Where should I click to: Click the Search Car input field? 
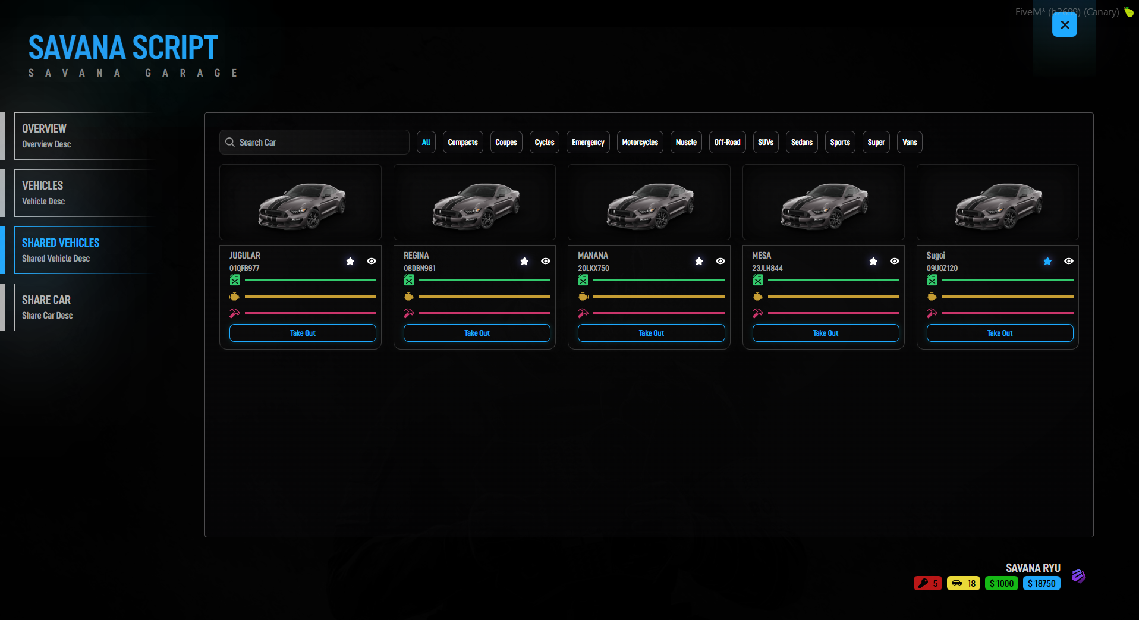(314, 142)
